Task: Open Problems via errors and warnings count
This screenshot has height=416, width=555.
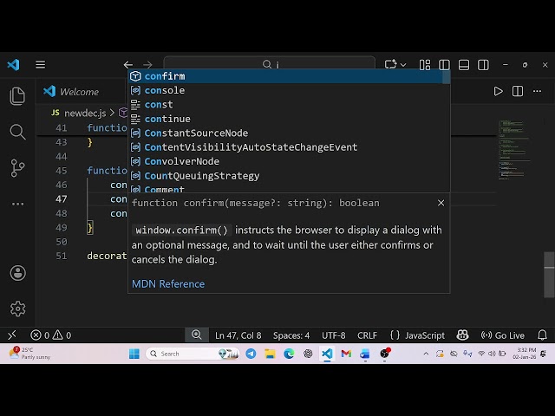Action: point(50,335)
